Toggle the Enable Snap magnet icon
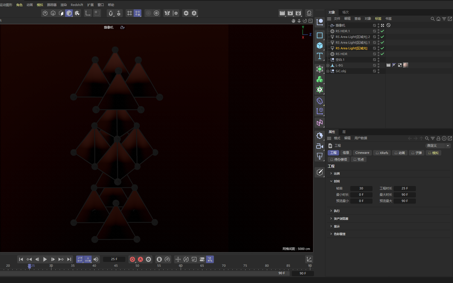 point(111,13)
